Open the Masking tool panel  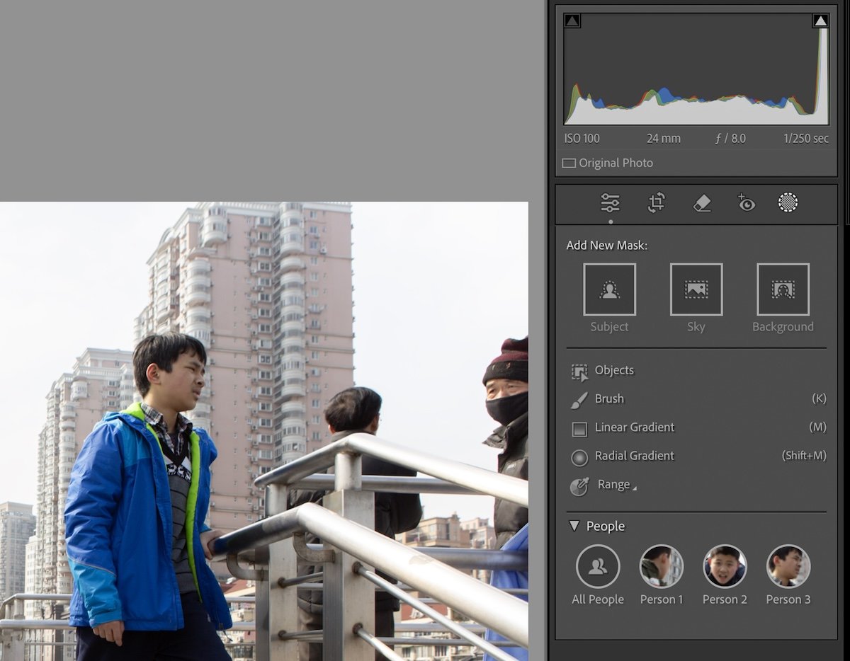tap(788, 203)
